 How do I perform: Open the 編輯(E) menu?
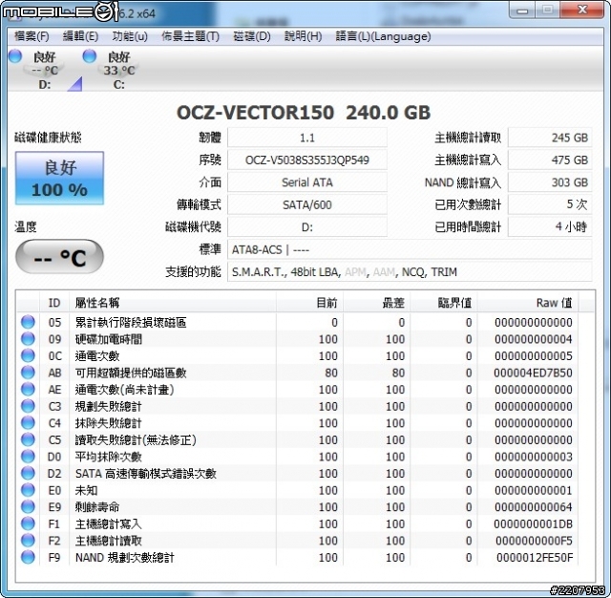(80, 36)
